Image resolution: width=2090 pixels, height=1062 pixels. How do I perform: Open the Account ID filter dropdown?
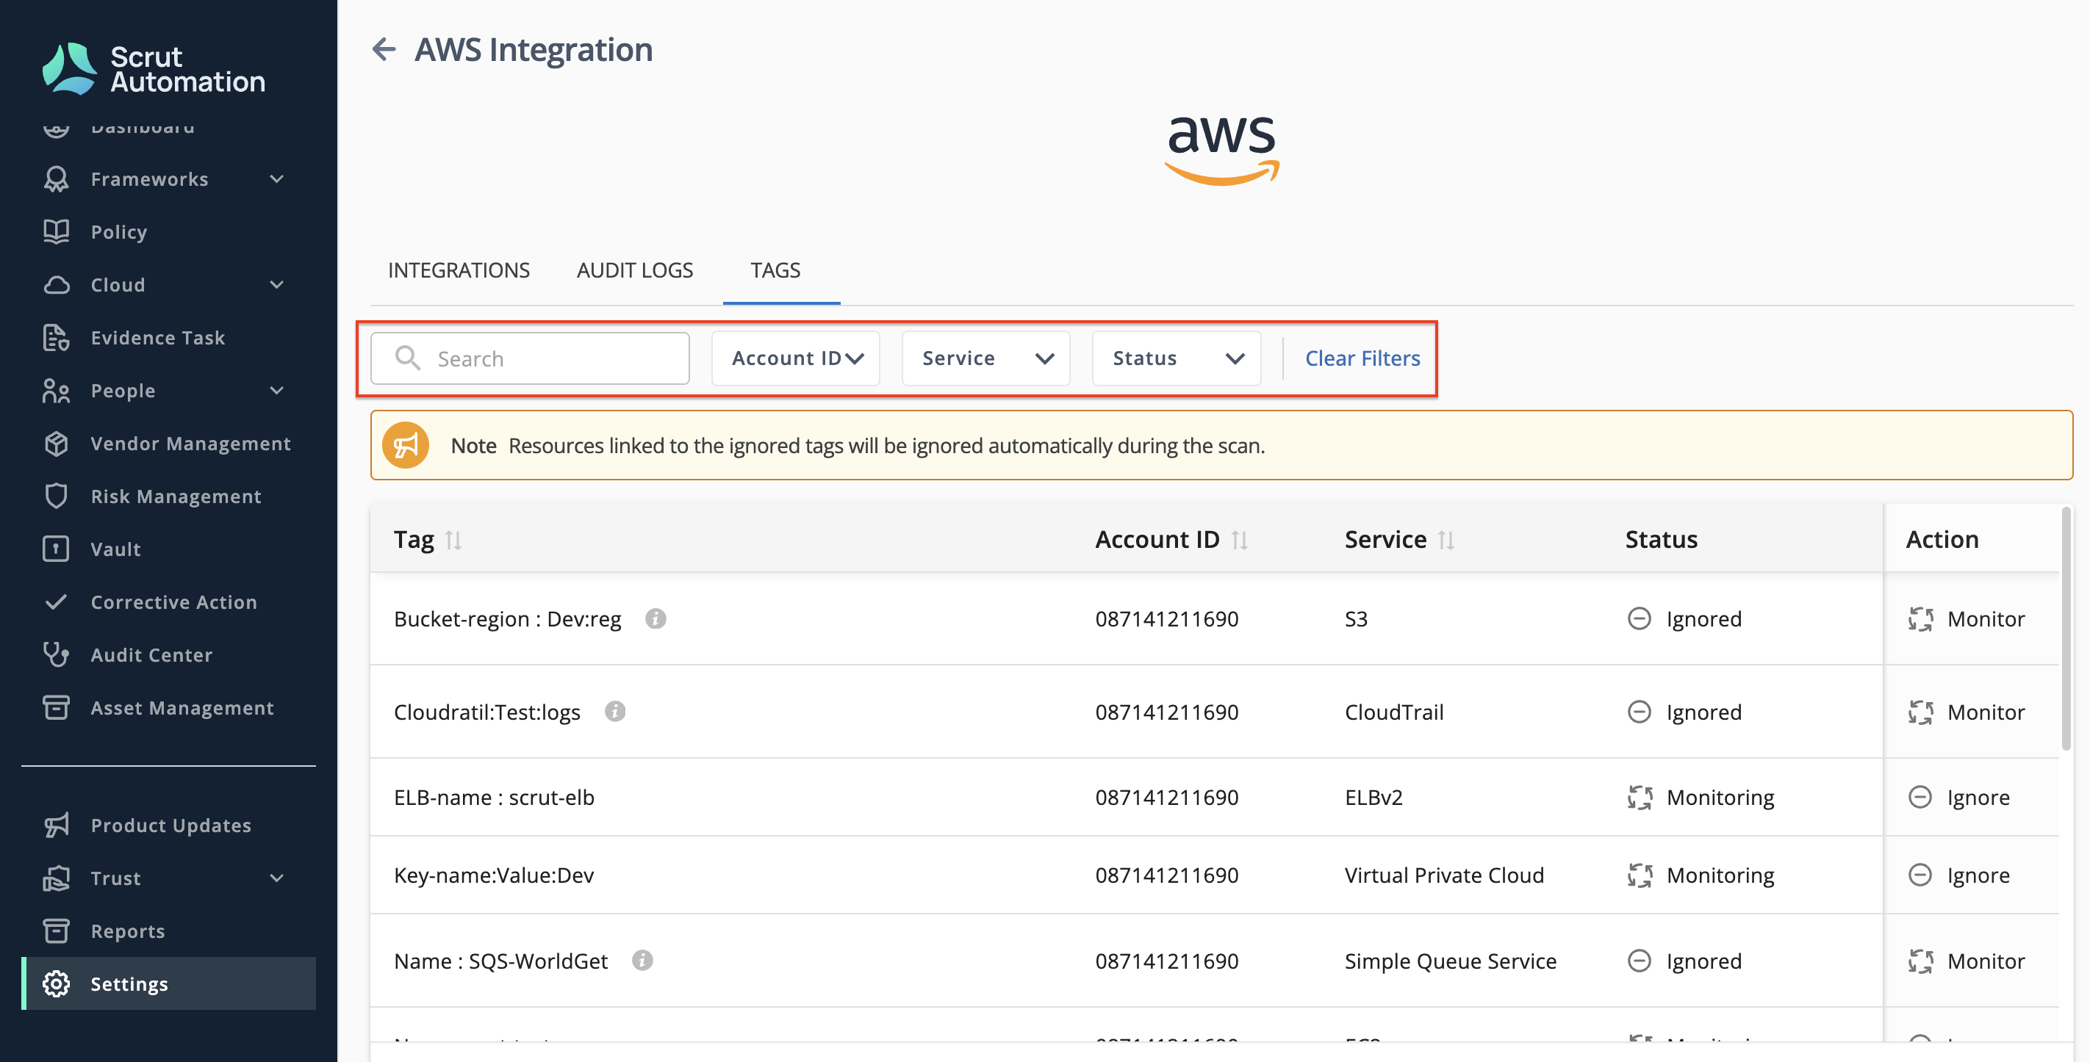tap(796, 358)
